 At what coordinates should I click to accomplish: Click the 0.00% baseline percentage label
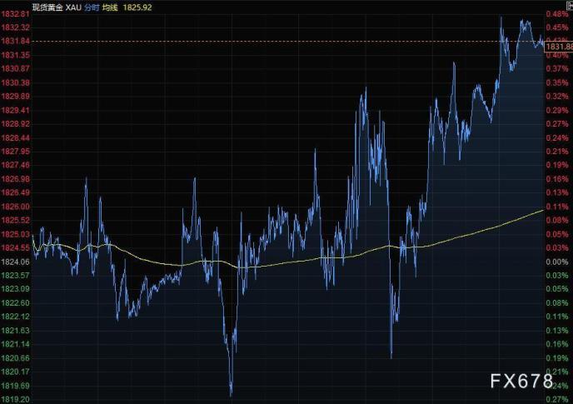557,262
